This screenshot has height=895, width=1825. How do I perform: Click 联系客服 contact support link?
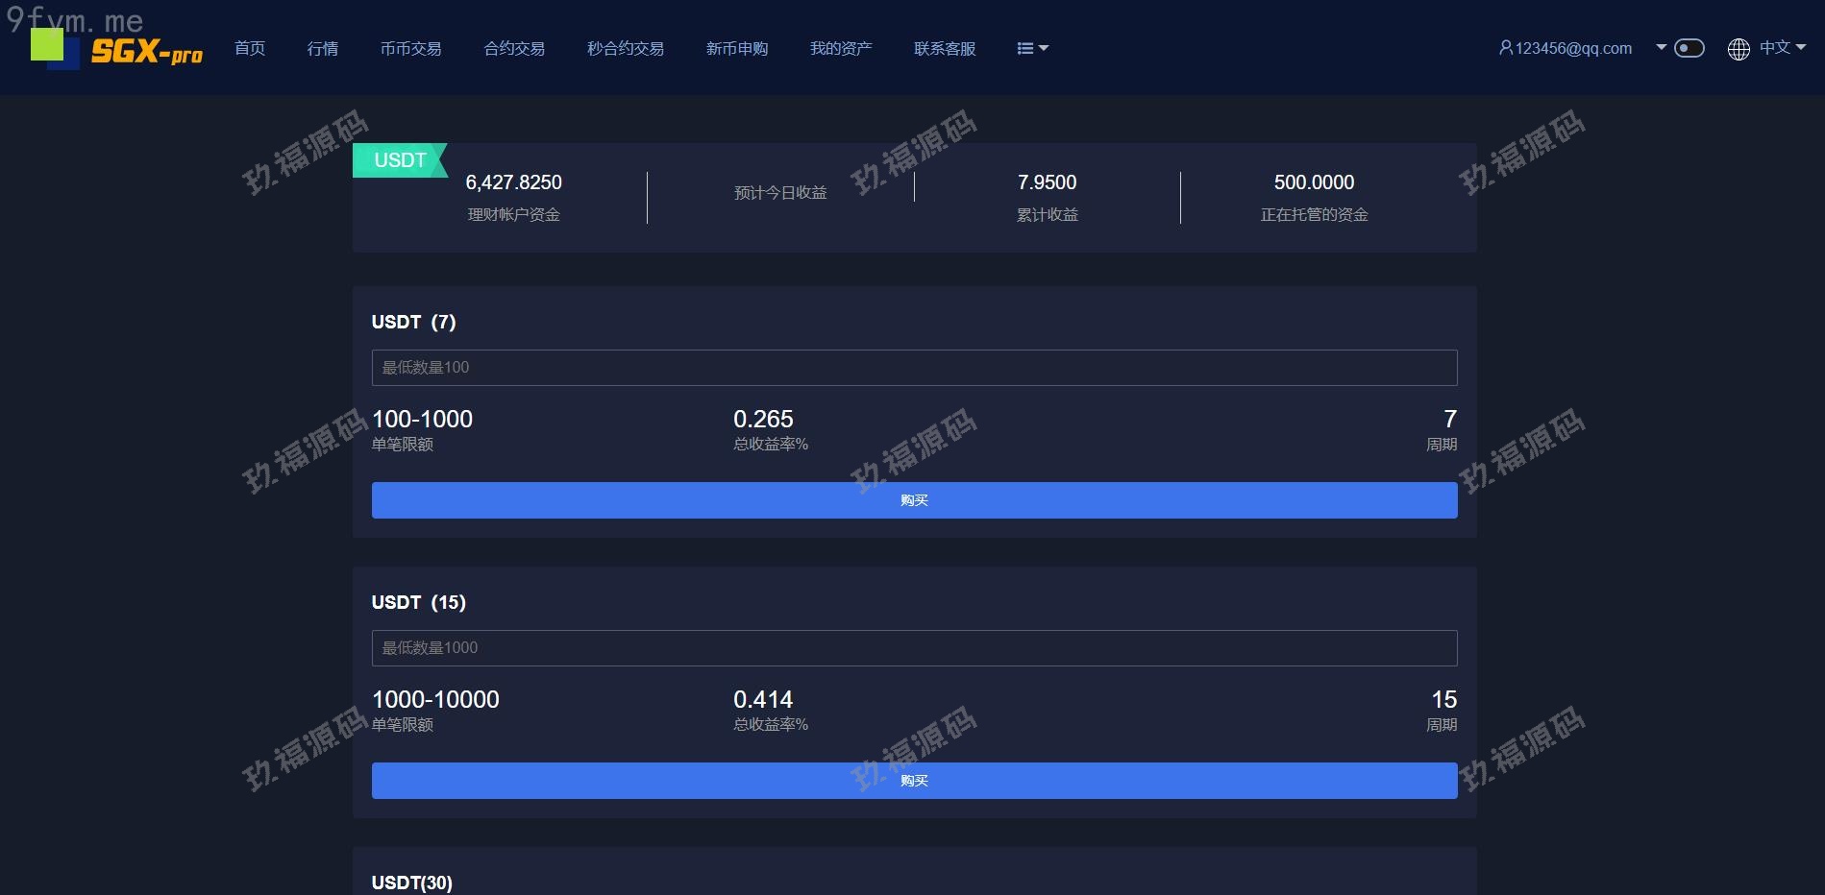click(944, 48)
